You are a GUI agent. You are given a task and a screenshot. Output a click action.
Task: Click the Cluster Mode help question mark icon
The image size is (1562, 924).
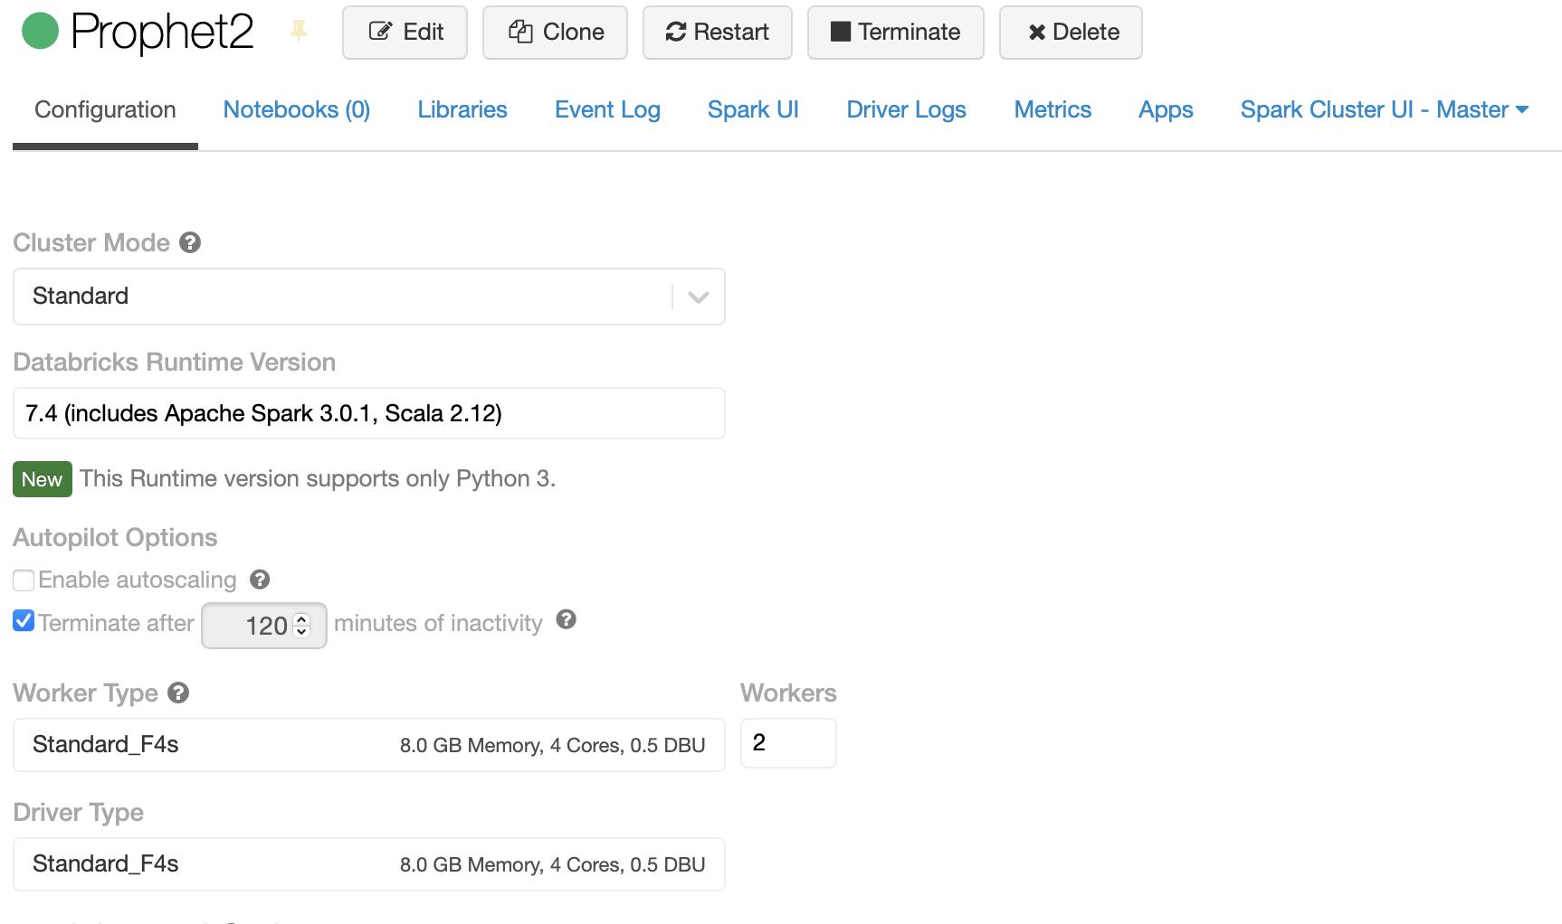(190, 242)
